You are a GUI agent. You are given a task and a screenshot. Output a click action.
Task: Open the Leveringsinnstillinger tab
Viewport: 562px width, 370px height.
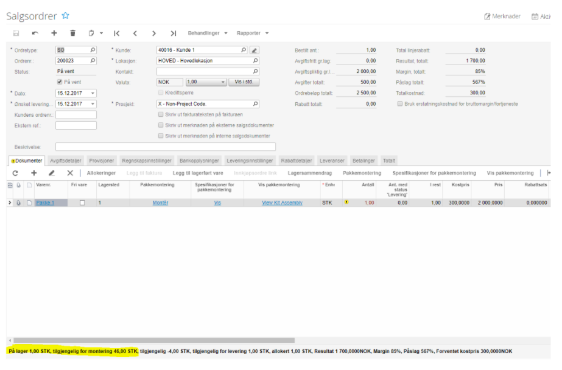pyautogui.click(x=250, y=161)
